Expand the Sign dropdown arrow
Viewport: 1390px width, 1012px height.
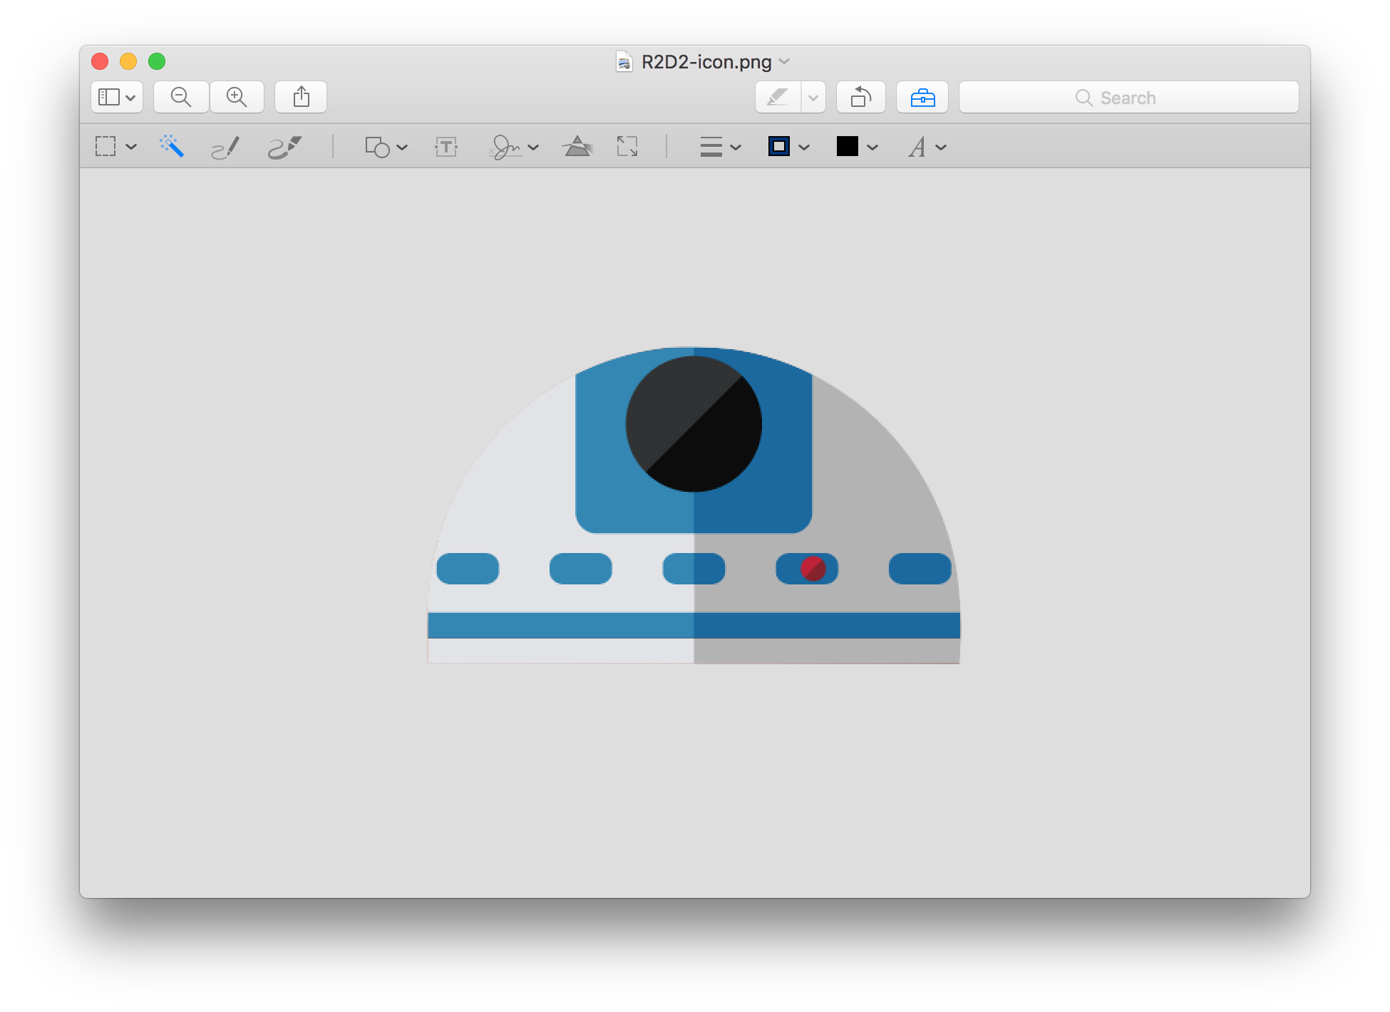533,147
